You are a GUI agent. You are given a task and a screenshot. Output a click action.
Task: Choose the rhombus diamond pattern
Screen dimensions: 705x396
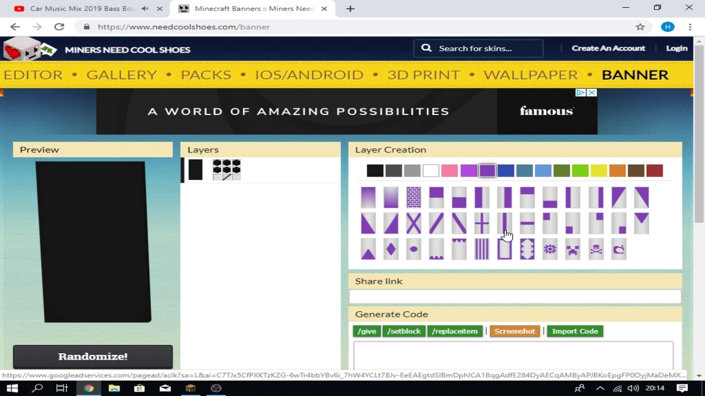coord(391,250)
